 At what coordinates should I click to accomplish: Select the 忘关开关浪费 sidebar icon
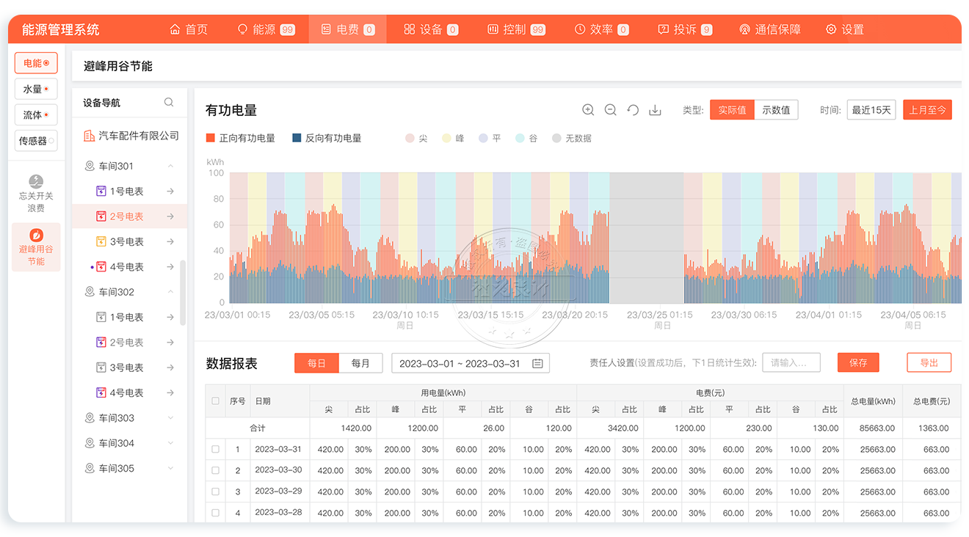click(36, 181)
